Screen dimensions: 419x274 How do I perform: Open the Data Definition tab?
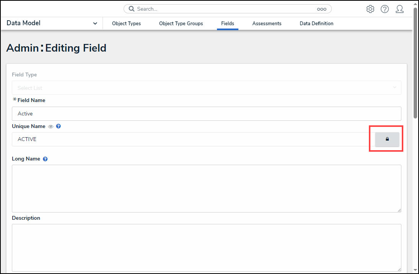(316, 24)
